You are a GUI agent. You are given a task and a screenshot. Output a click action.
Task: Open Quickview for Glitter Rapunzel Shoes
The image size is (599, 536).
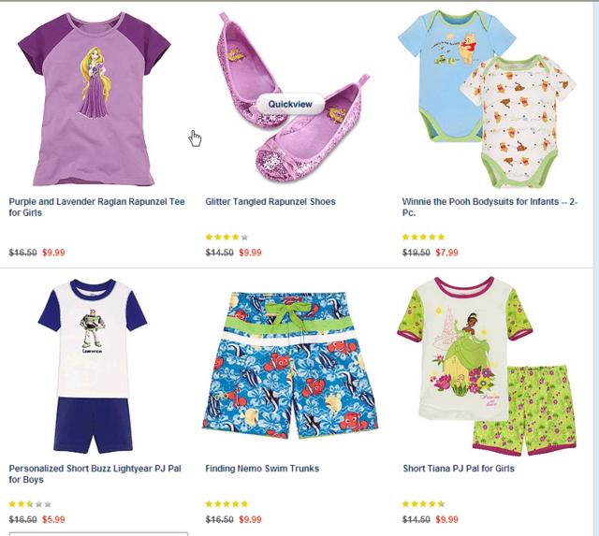(290, 104)
